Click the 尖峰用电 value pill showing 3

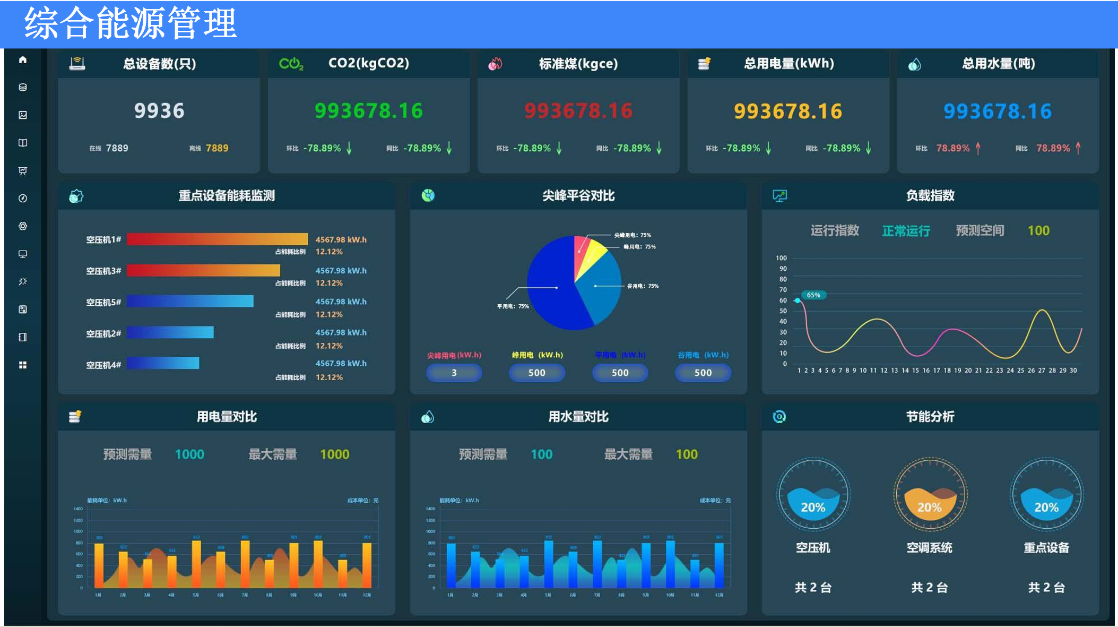coord(454,373)
